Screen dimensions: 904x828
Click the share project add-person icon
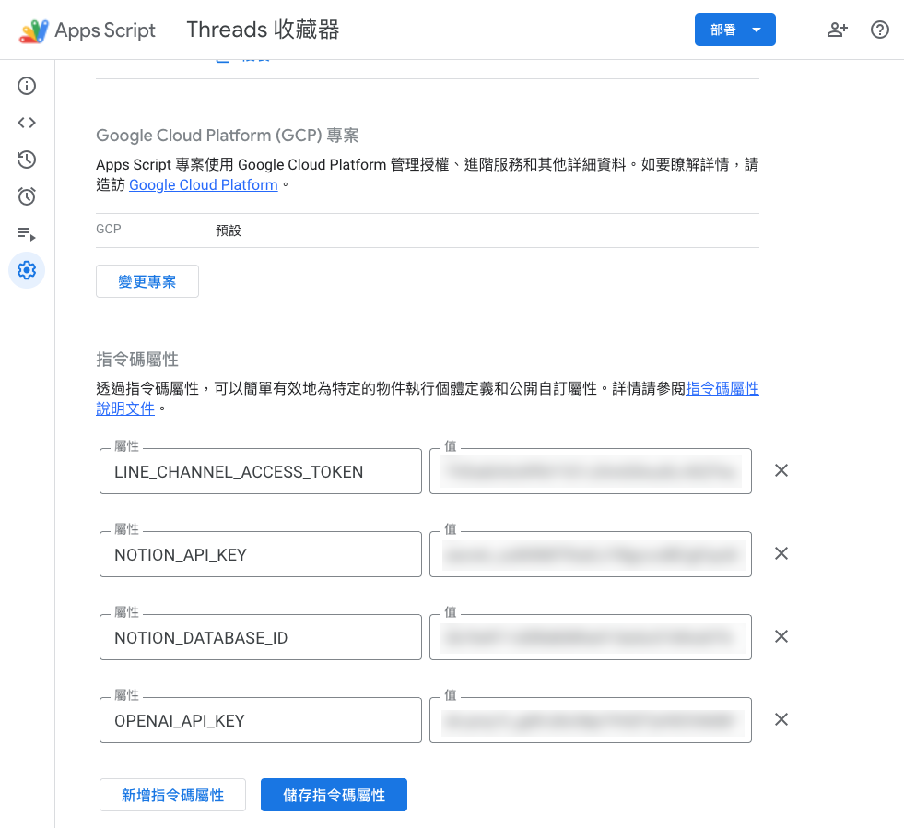click(837, 30)
